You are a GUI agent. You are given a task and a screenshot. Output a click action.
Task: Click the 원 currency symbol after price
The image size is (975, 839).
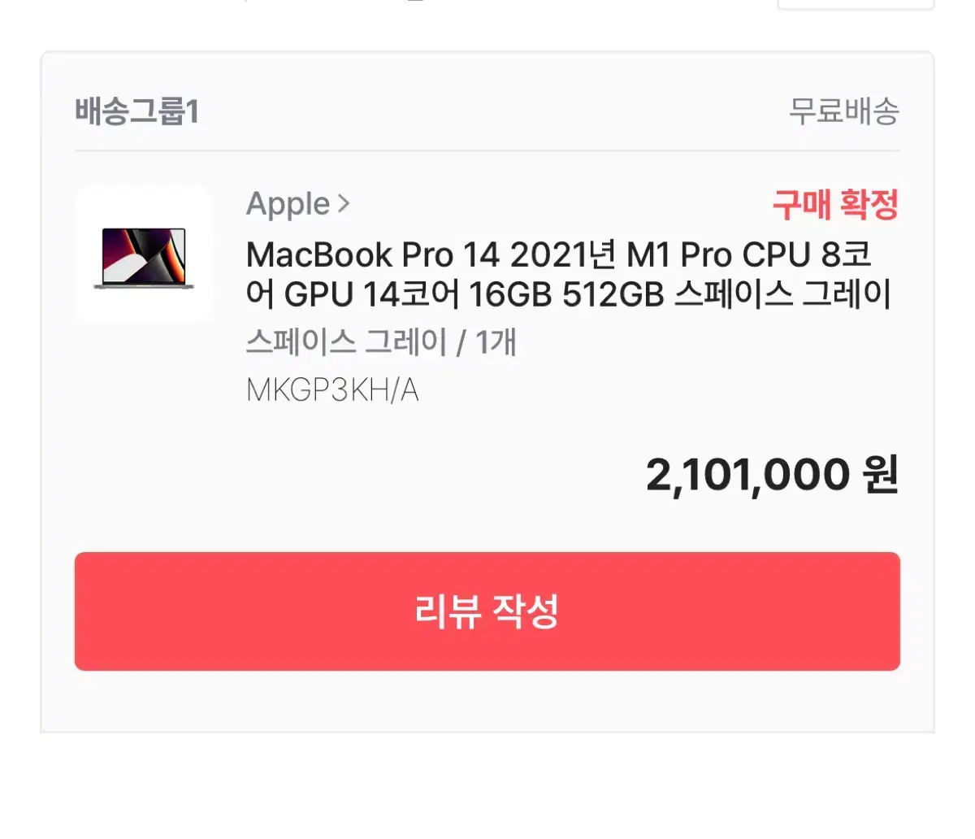point(881,475)
